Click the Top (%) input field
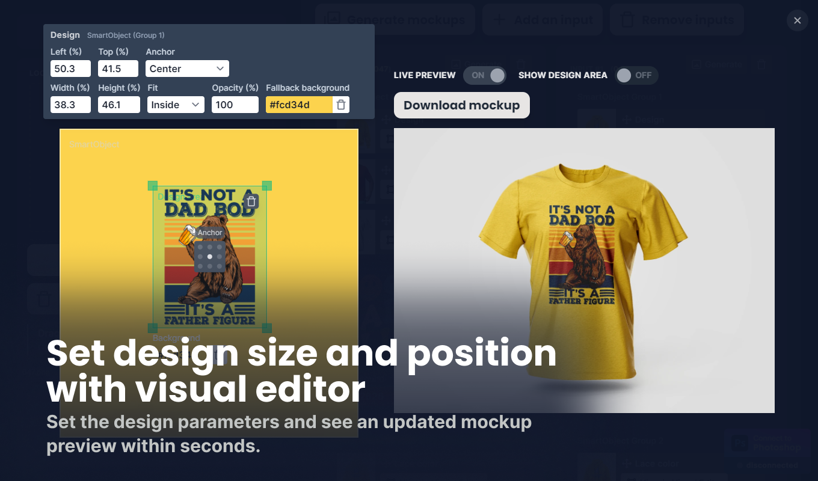Viewport: 818px width, 481px height. 118,69
